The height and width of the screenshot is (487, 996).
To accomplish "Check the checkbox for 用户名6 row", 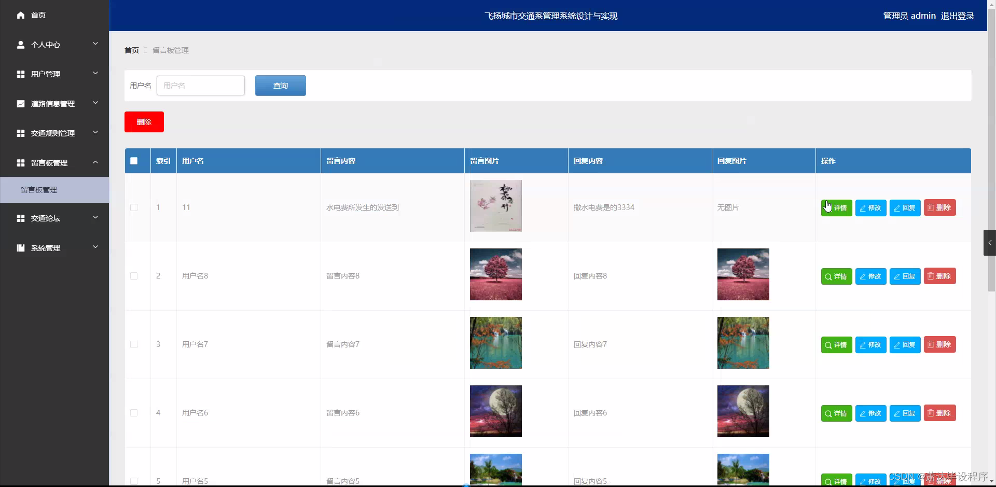I will tap(134, 413).
